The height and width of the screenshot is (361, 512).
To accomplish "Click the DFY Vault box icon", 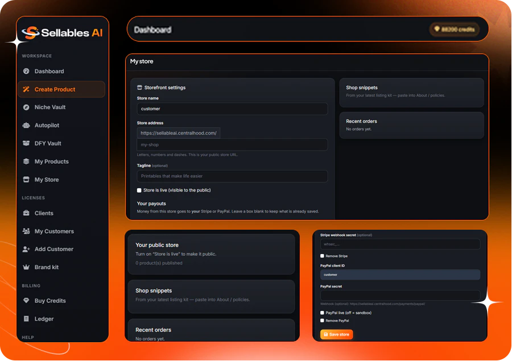I will (26, 143).
